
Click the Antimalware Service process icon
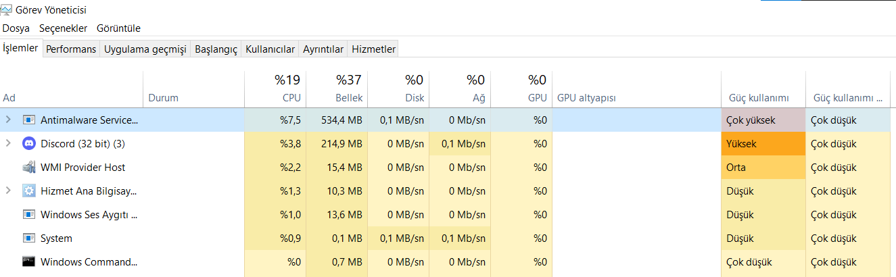coord(29,120)
